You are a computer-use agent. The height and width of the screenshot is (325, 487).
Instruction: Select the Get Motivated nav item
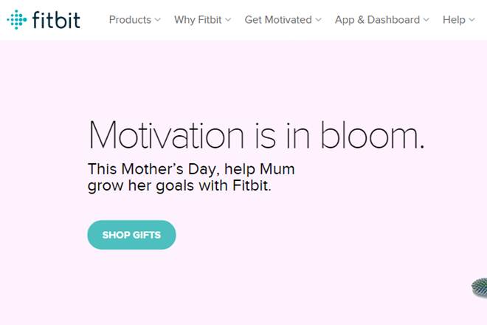click(277, 20)
